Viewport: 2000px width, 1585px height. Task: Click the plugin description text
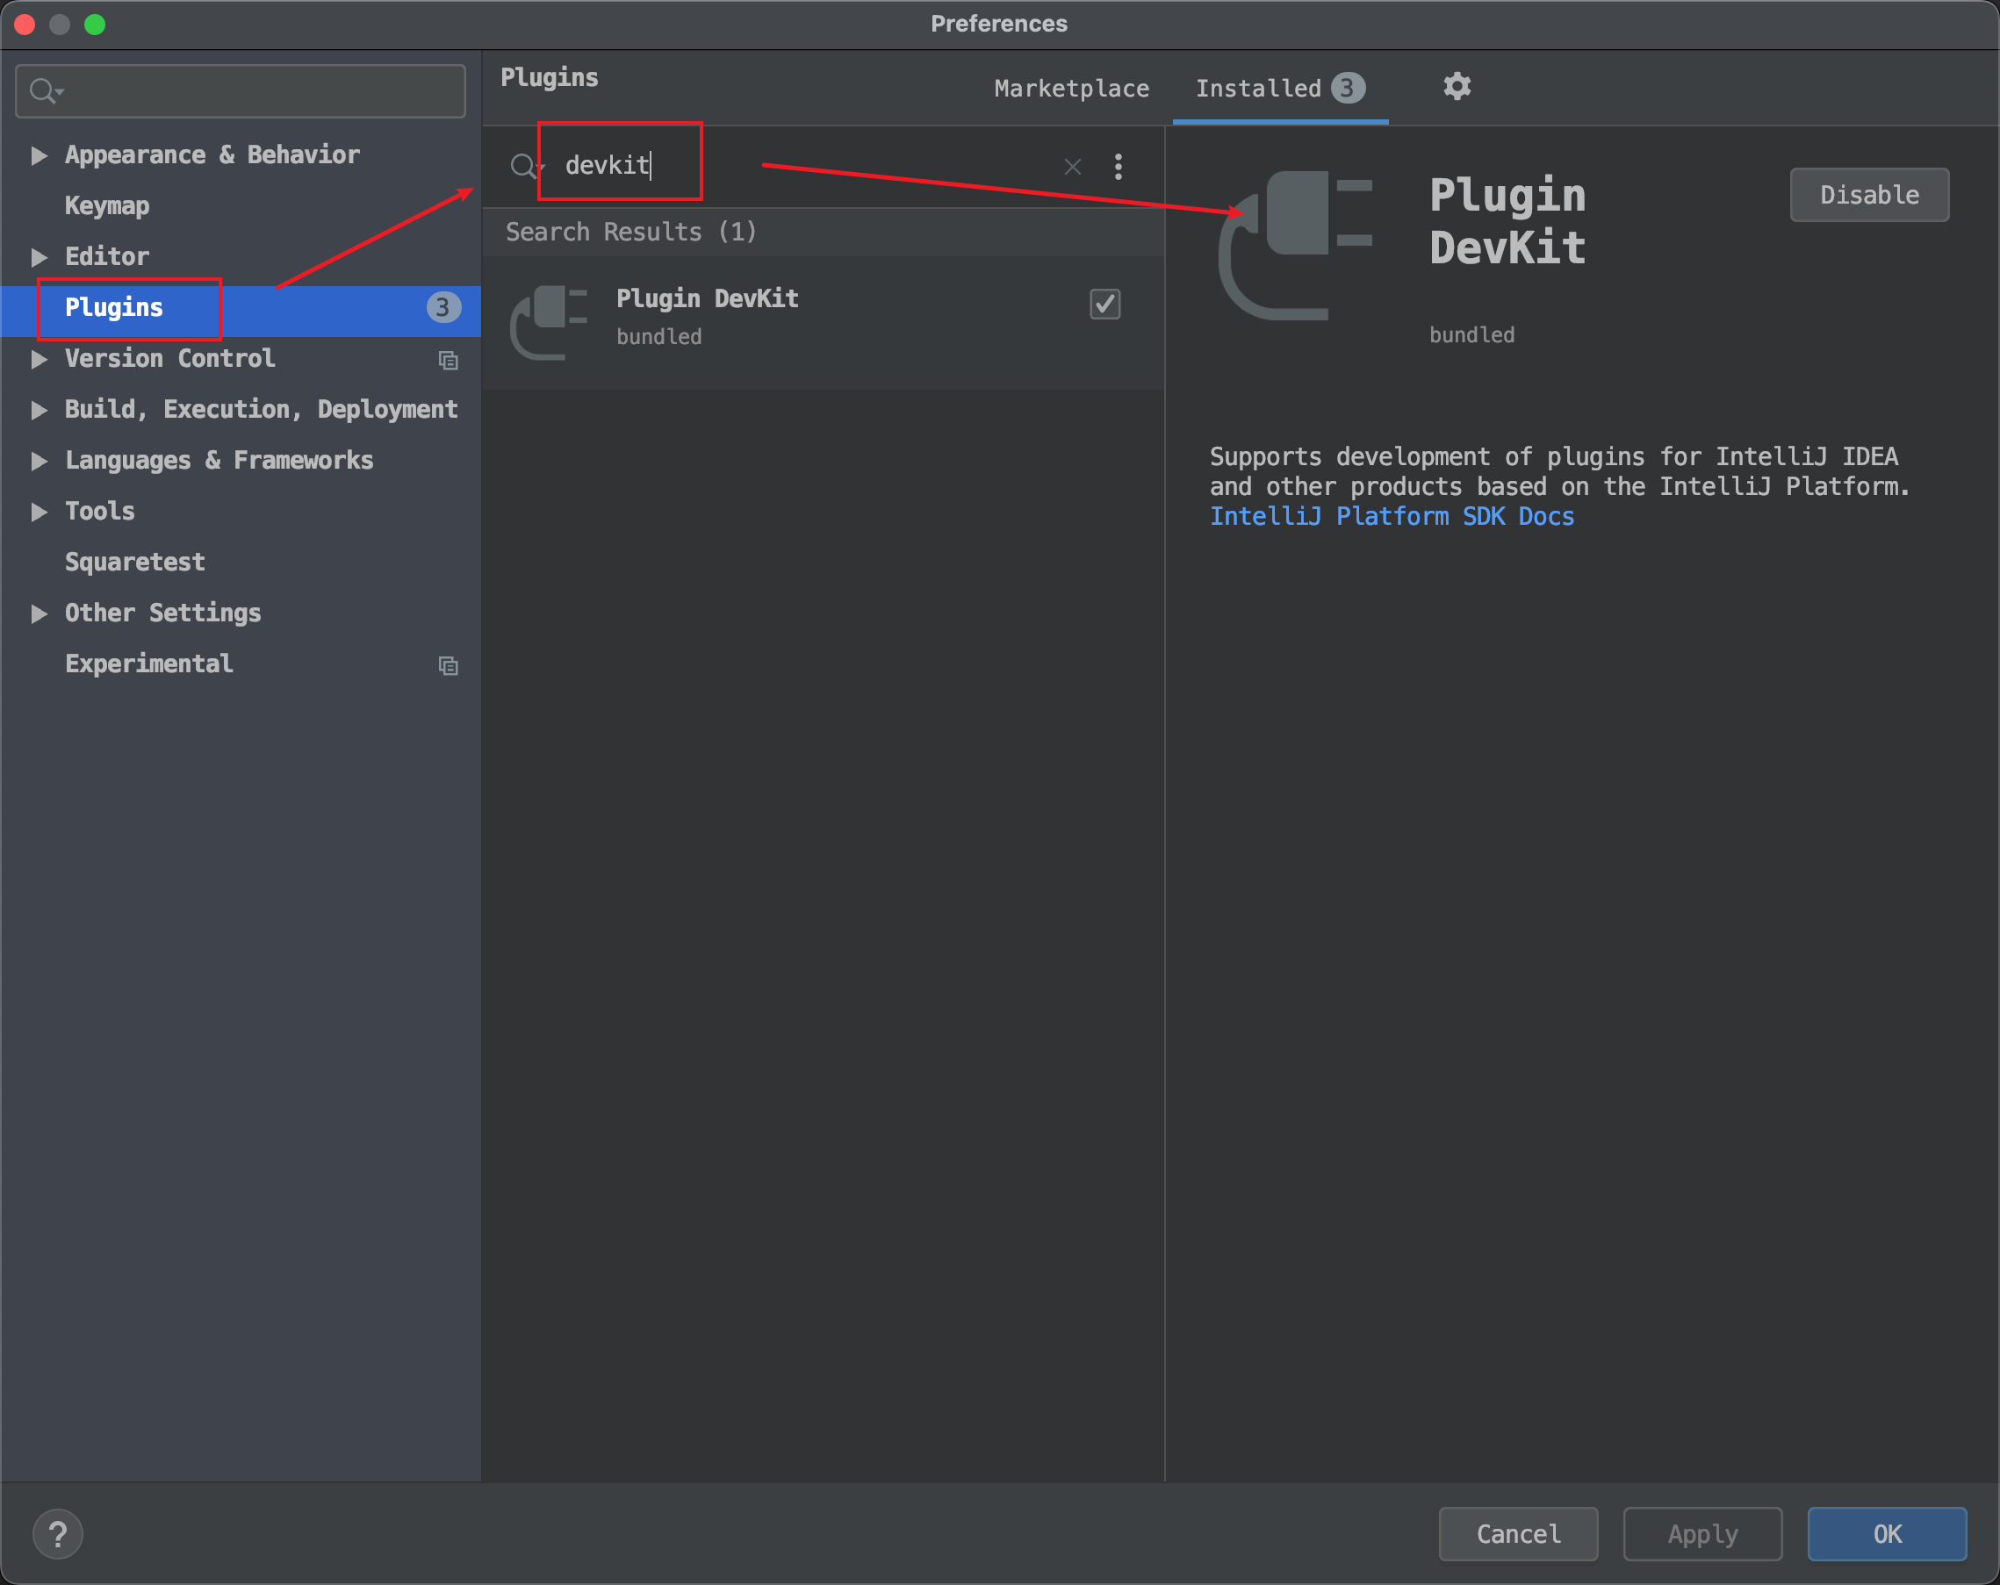[x=1559, y=472]
